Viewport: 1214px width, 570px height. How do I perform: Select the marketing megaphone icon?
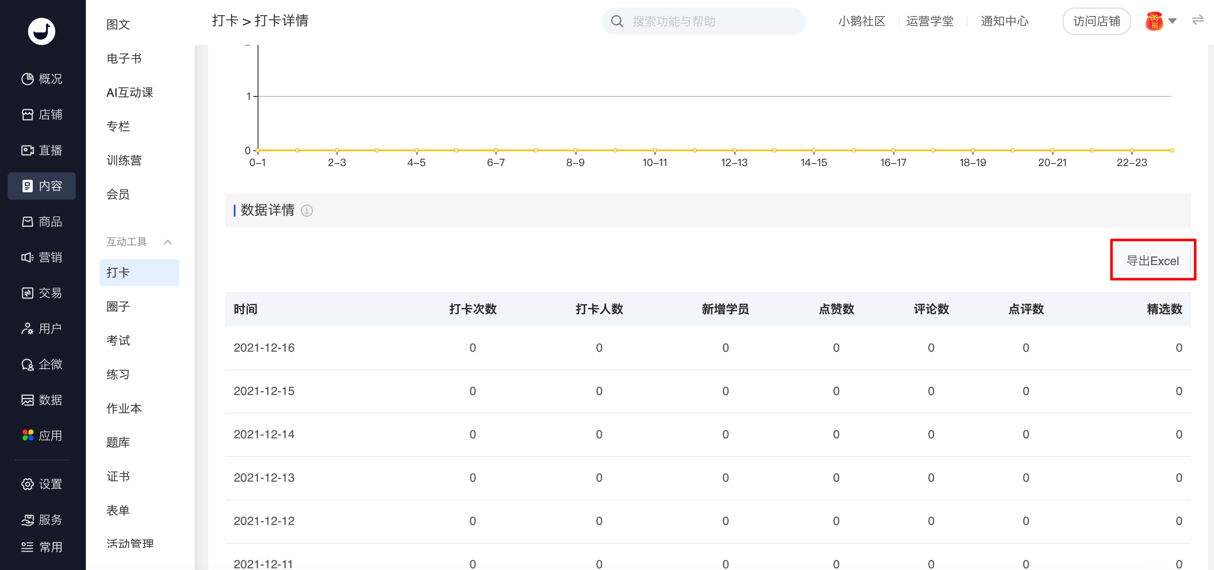click(x=27, y=257)
